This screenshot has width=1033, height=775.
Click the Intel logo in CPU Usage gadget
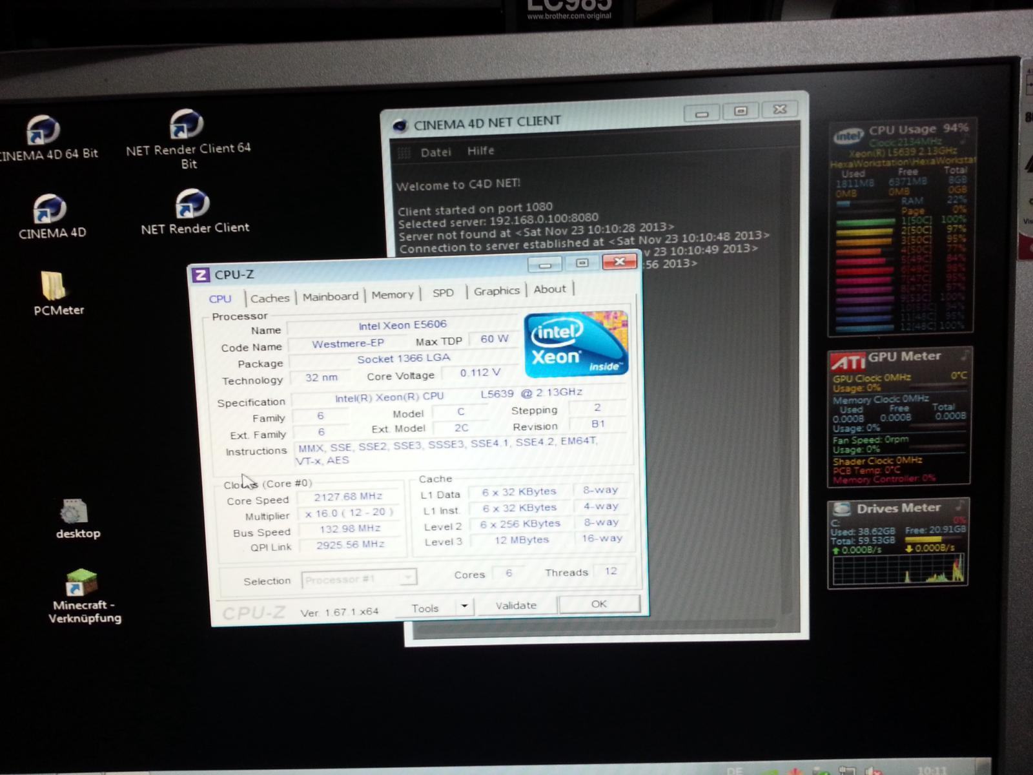[x=847, y=136]
